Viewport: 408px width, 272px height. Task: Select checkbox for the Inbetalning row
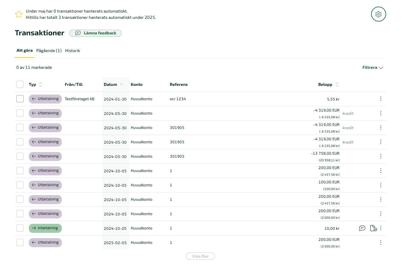20,228
